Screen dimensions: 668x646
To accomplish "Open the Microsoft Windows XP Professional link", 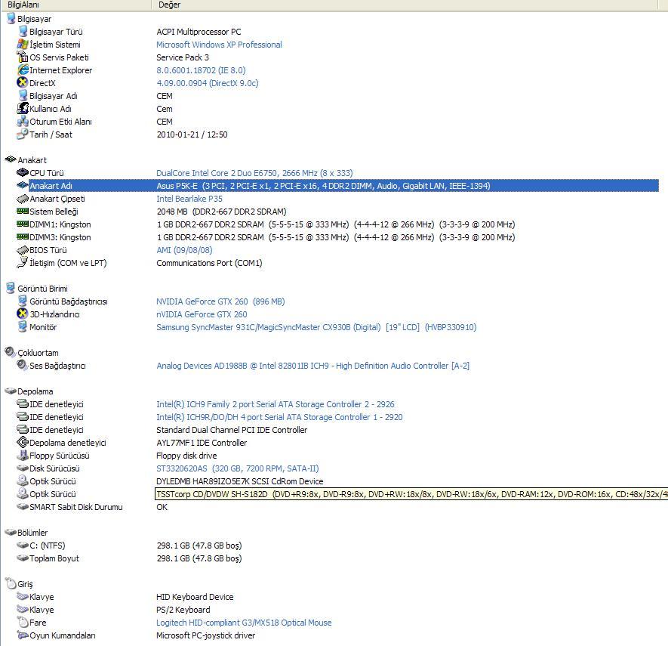I will click(219, 45).
